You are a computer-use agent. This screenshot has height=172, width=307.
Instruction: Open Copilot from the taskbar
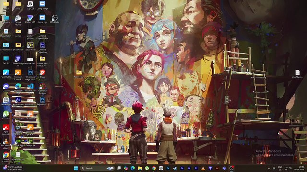(126, 168)
